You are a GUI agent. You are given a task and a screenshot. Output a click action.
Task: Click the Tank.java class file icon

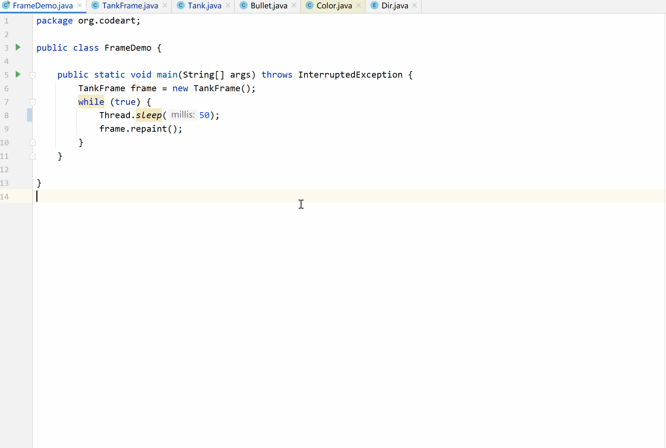(x=181, y=5)
